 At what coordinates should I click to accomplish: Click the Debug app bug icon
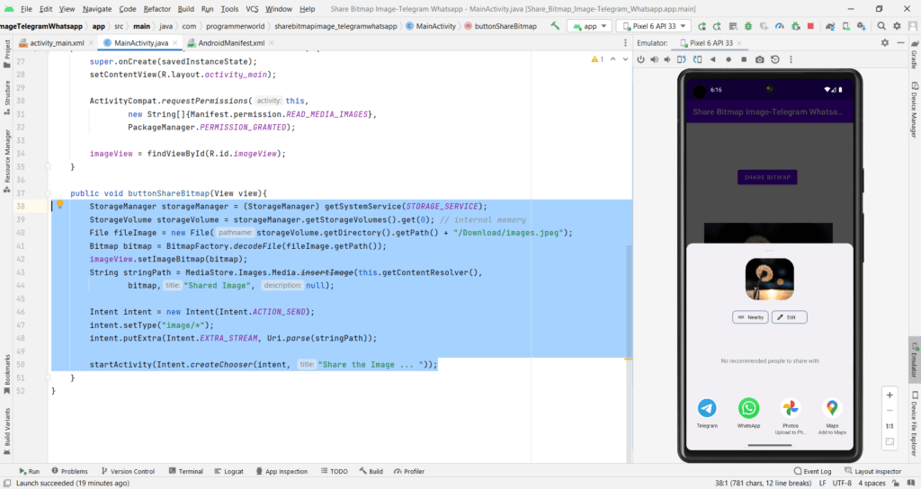748,26
